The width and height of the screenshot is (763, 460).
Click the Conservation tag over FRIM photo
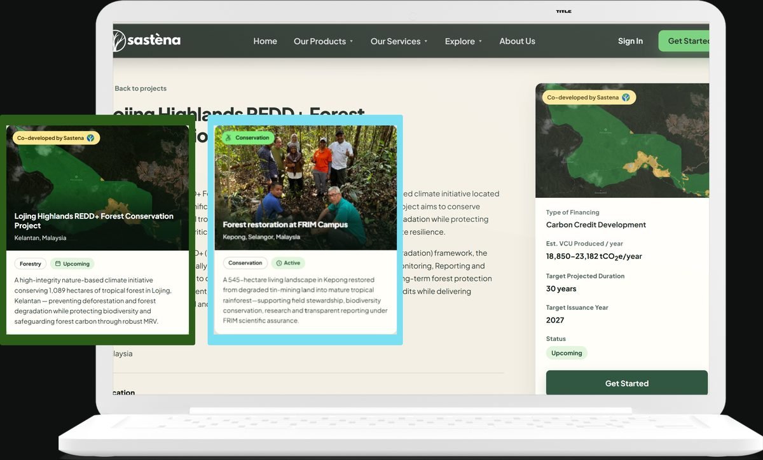tap(247, 137)
